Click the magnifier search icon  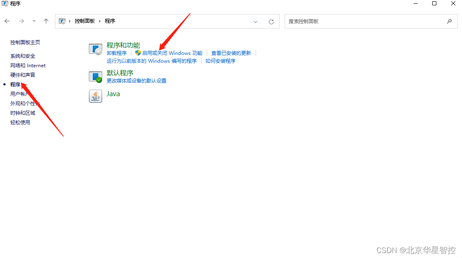coord(449,21)
